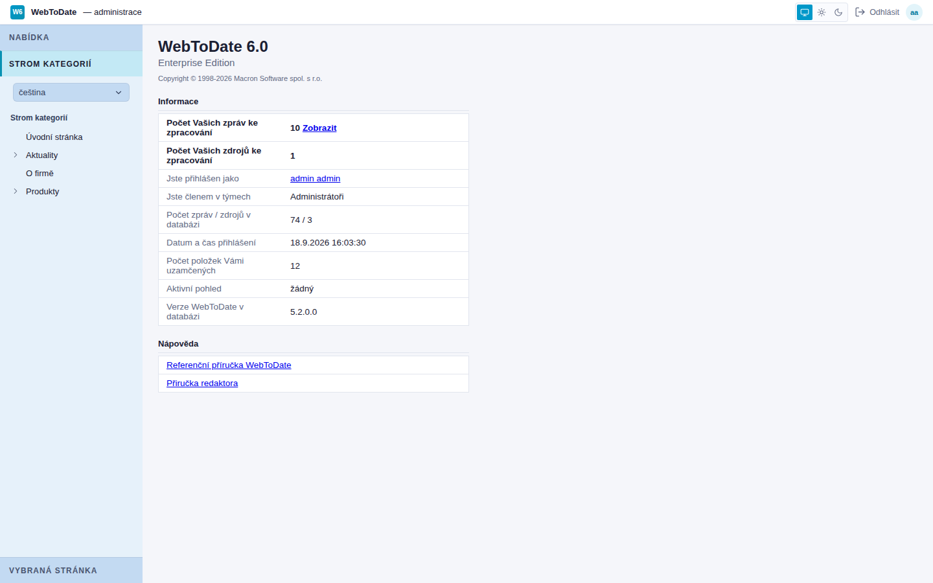
Task: Expand the Produkty tree node
Action: click(16, 191)
